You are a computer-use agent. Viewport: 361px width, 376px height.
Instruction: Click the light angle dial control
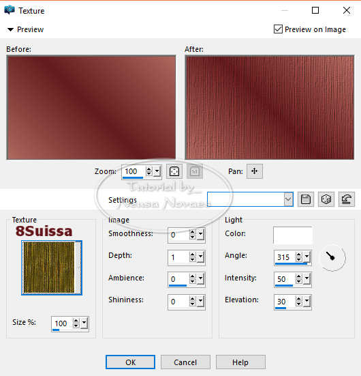click(332, 257)
